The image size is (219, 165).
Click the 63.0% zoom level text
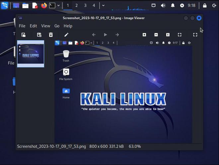pyautogui.click(x=135, y=146)
